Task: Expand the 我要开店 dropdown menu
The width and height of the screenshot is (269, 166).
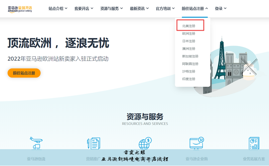Action: [x=84, y=8]
